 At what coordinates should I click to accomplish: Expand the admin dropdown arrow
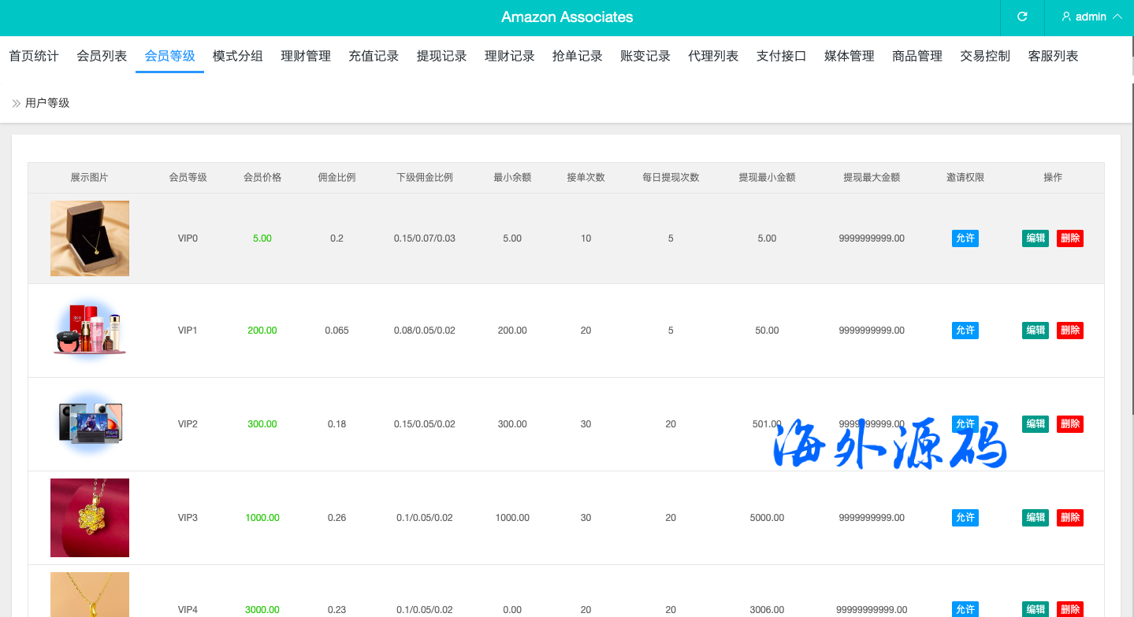pos(1117,17)
